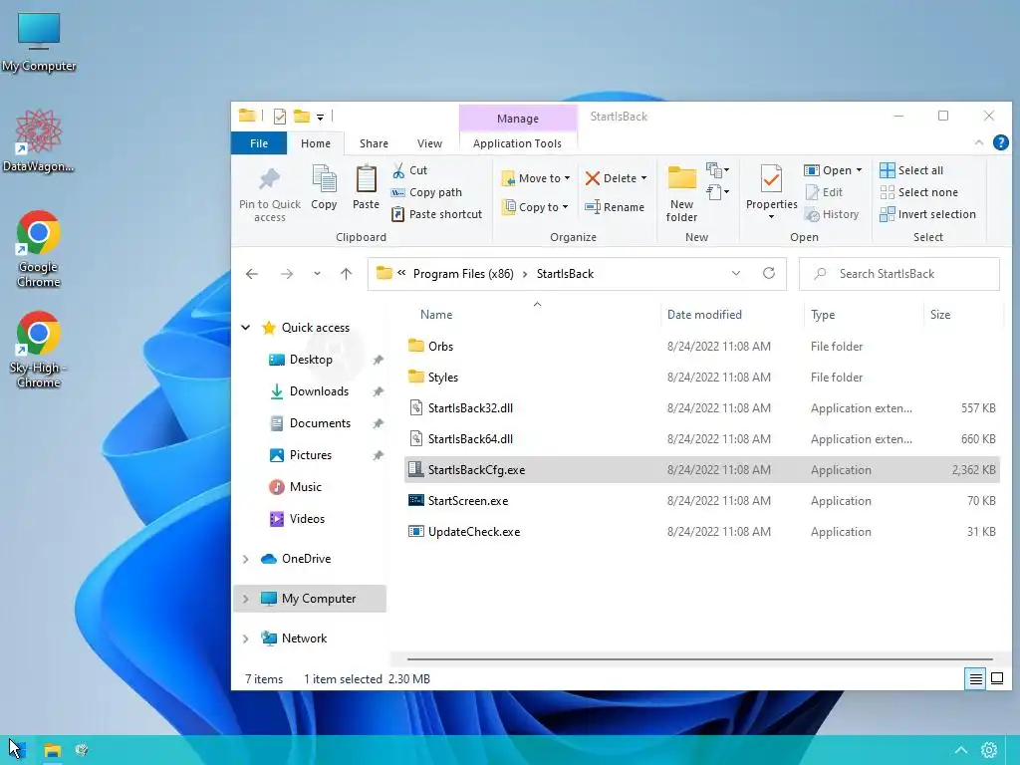Click the Properties checkmark icon
Screen dimensions: 1020x765
(772, 179)
